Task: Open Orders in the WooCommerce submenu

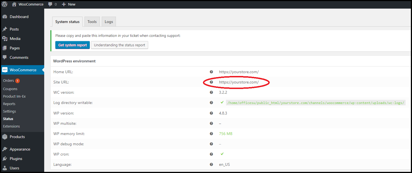Action: pyautogui.click(x=8, y=81)
